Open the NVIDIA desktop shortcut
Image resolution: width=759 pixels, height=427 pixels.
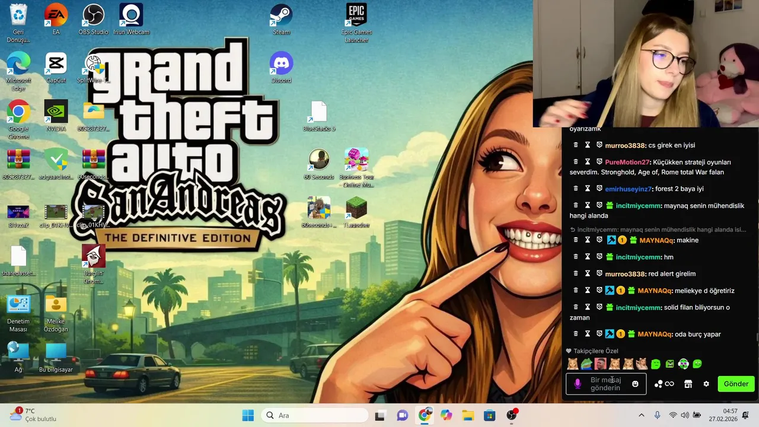(56, 115)
